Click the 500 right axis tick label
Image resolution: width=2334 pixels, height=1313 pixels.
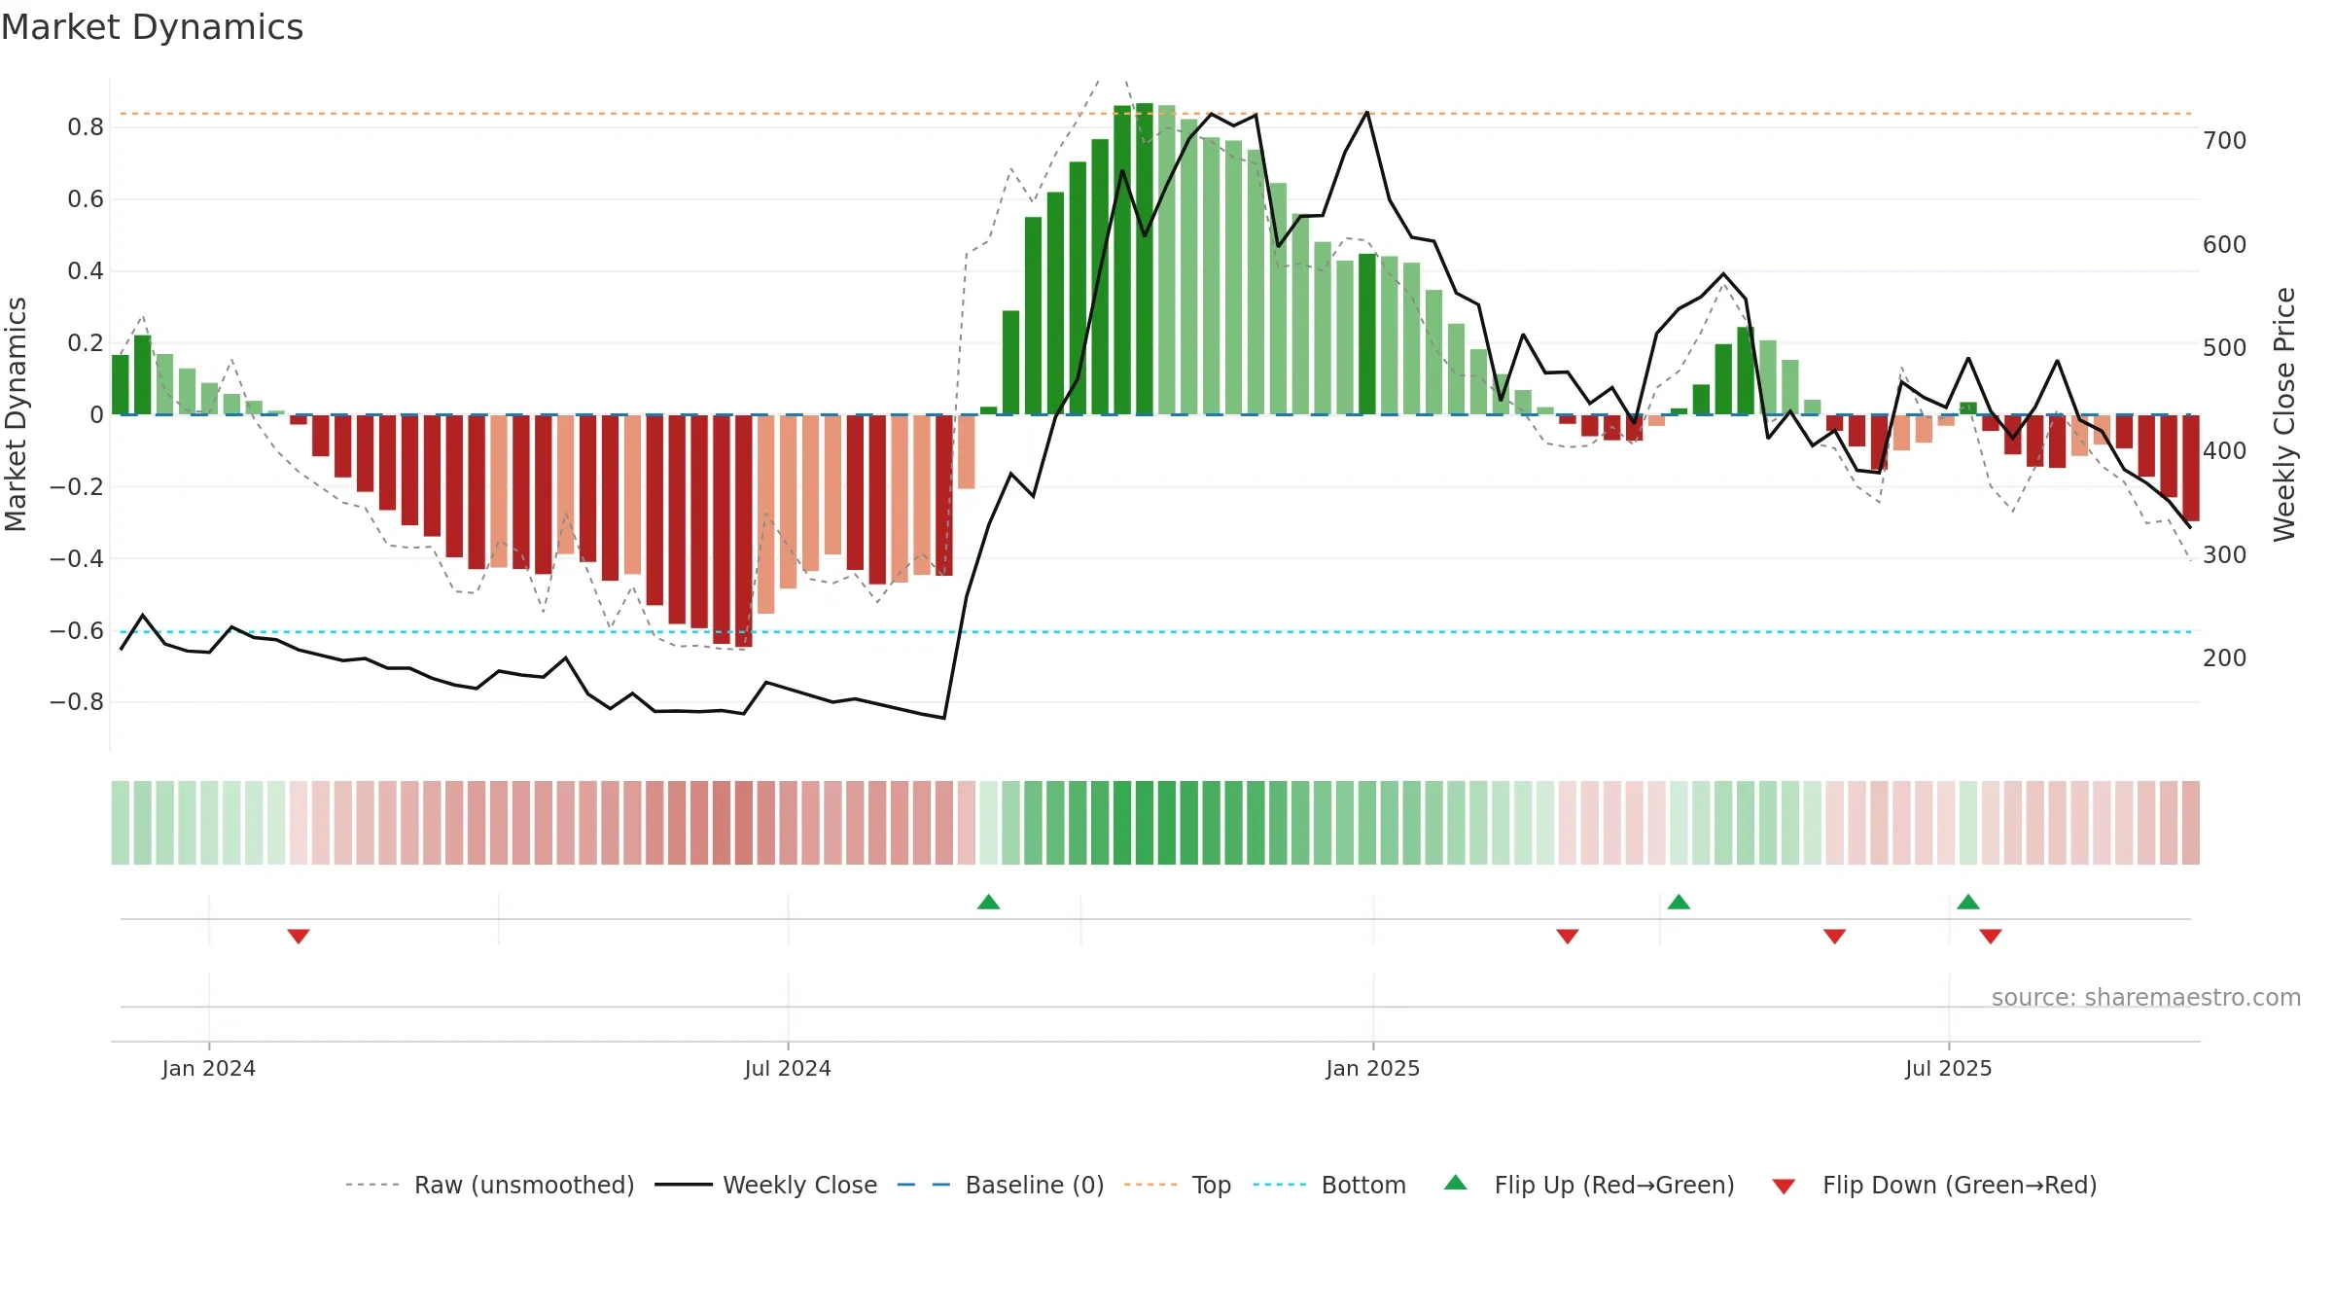[2225, 348]
